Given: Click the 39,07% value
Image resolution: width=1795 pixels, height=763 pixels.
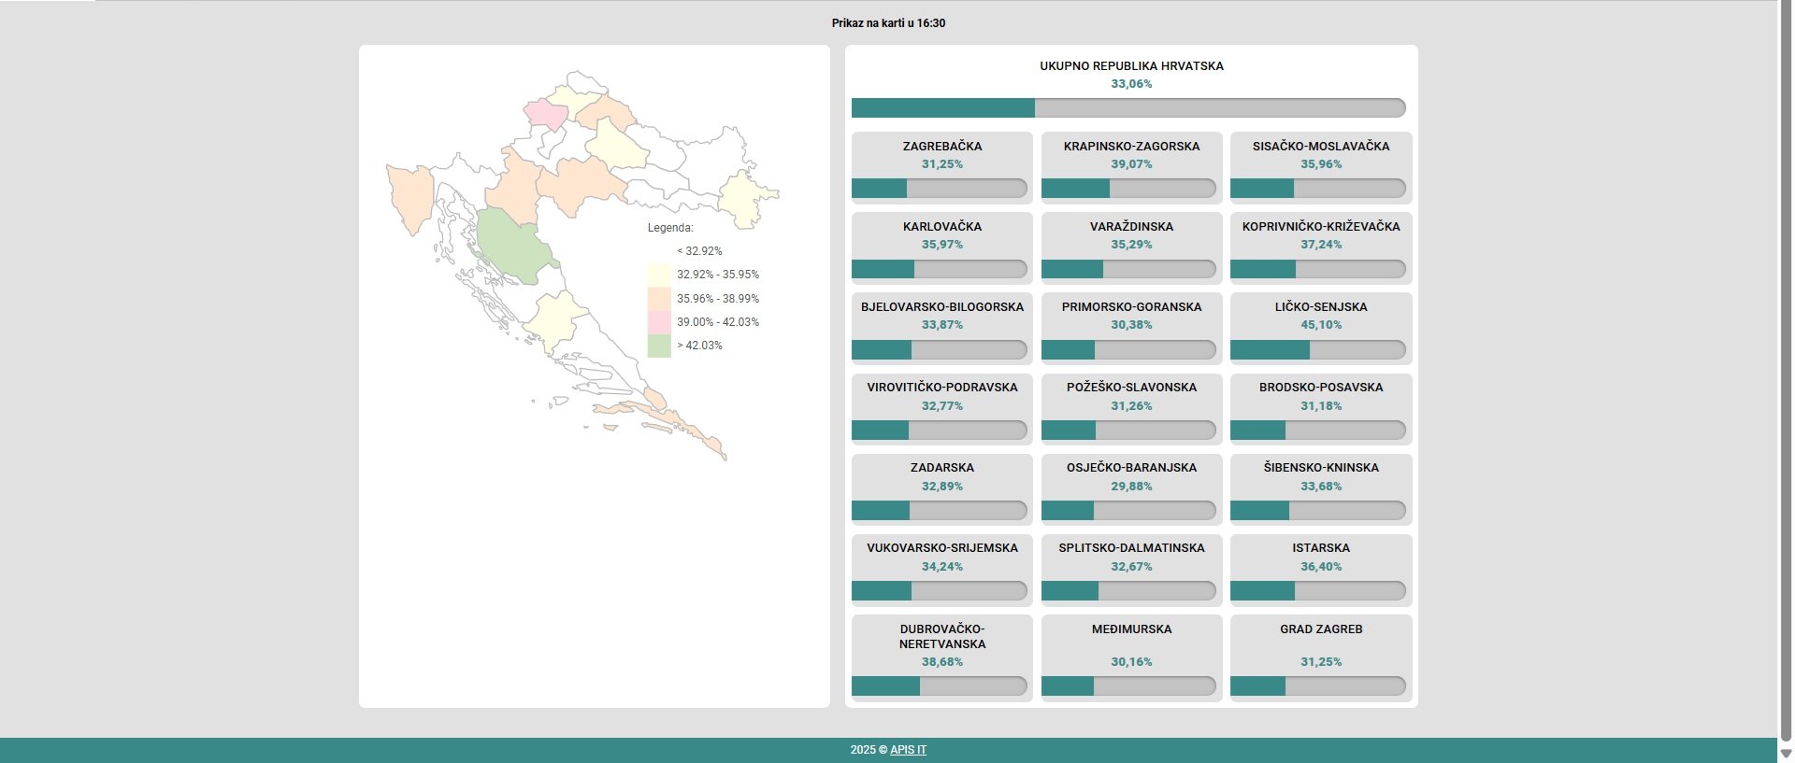Looking at the screenshot, I should point(1131,164).
